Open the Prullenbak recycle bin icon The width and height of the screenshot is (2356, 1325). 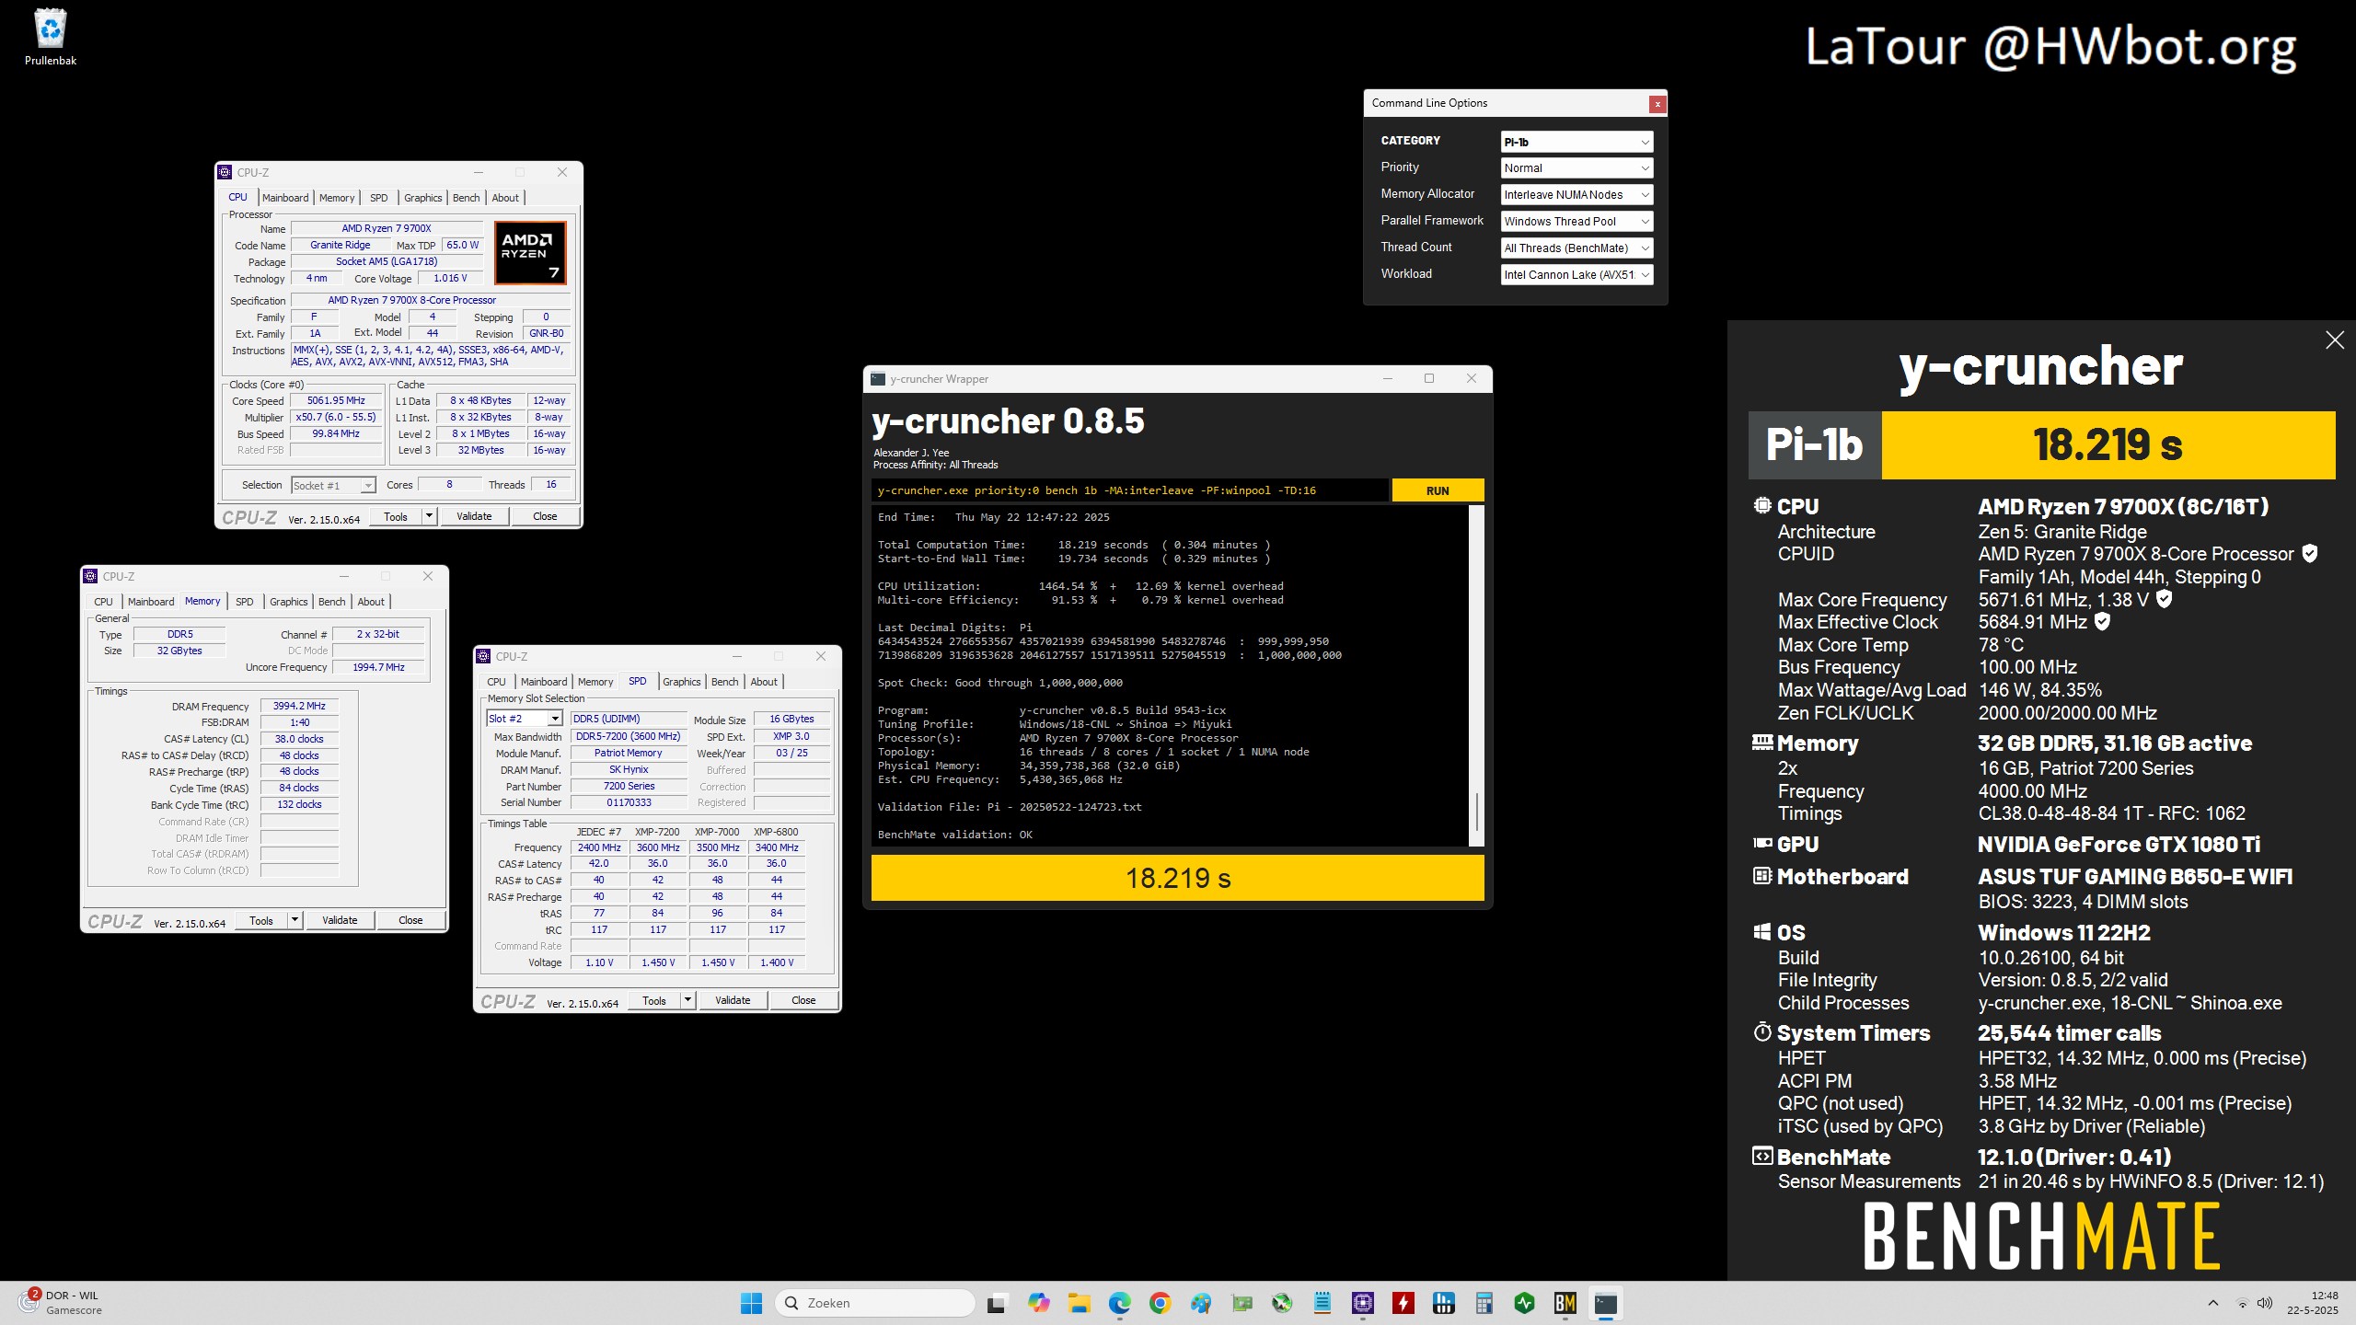pos(51,37)
